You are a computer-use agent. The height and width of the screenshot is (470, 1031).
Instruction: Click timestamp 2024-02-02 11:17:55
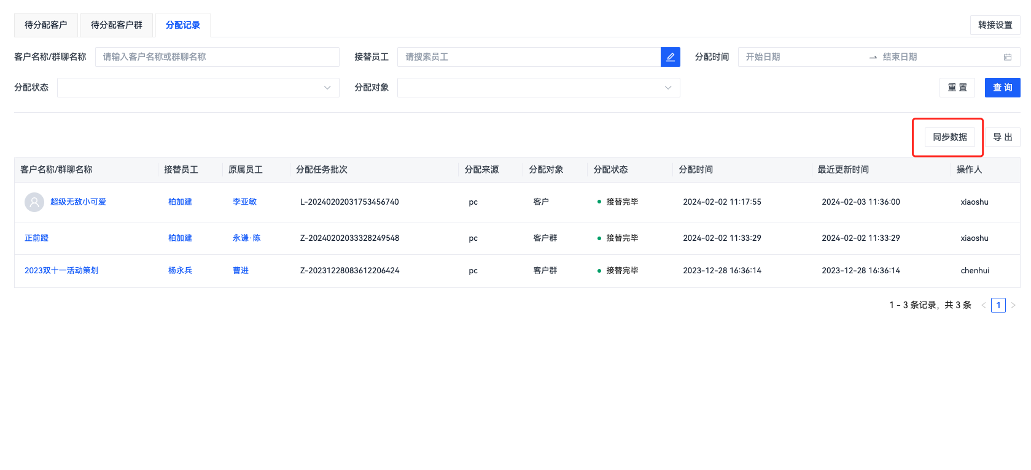pos(722,202)
